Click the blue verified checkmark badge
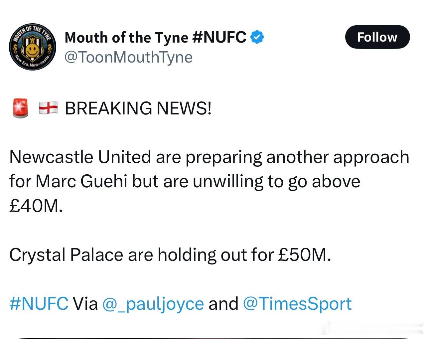The image size is (427, 339). (x=257, y=37)
